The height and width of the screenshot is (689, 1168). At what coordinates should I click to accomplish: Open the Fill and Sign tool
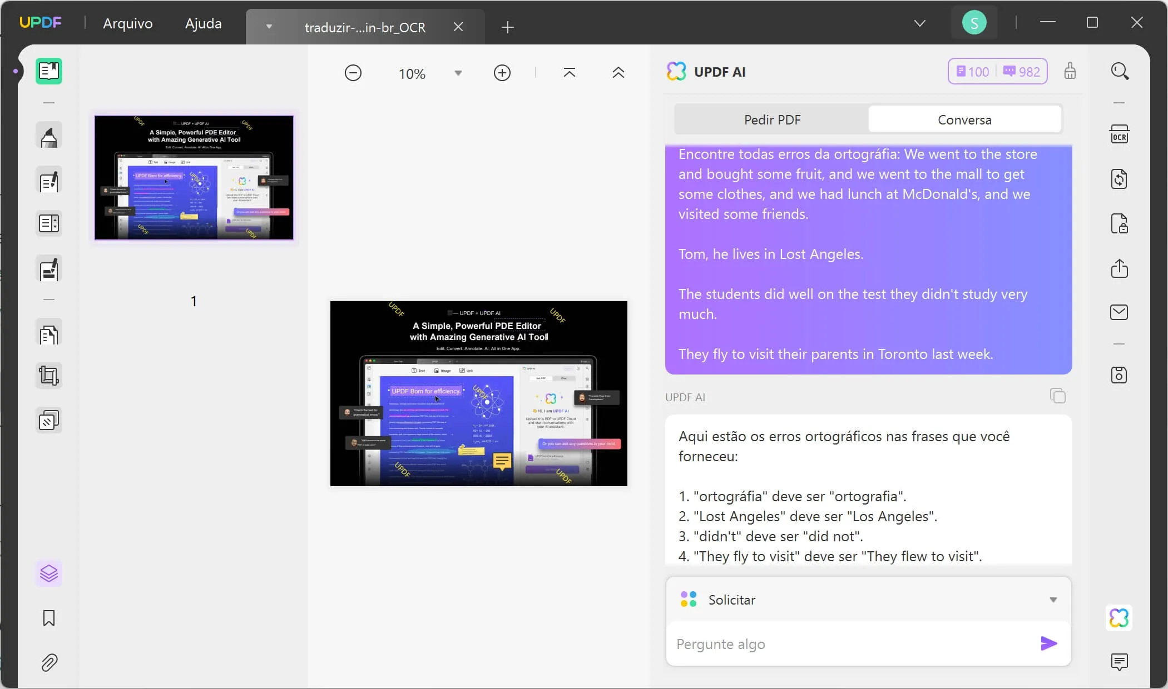(49, 269)
